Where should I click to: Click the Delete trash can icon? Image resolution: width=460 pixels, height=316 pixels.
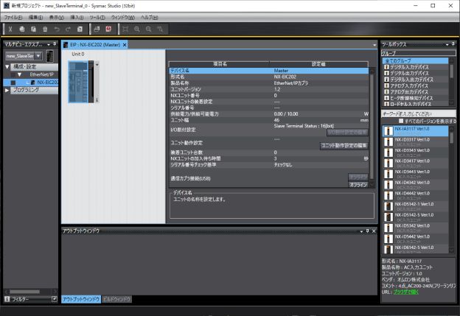(x=45, y=29)
